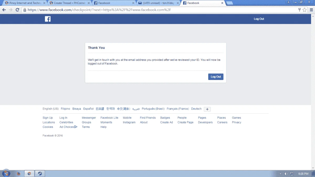This screenshot has height=177, width=315.
Task: Open the Badges footer link
Action: click(x=165, y=118)
